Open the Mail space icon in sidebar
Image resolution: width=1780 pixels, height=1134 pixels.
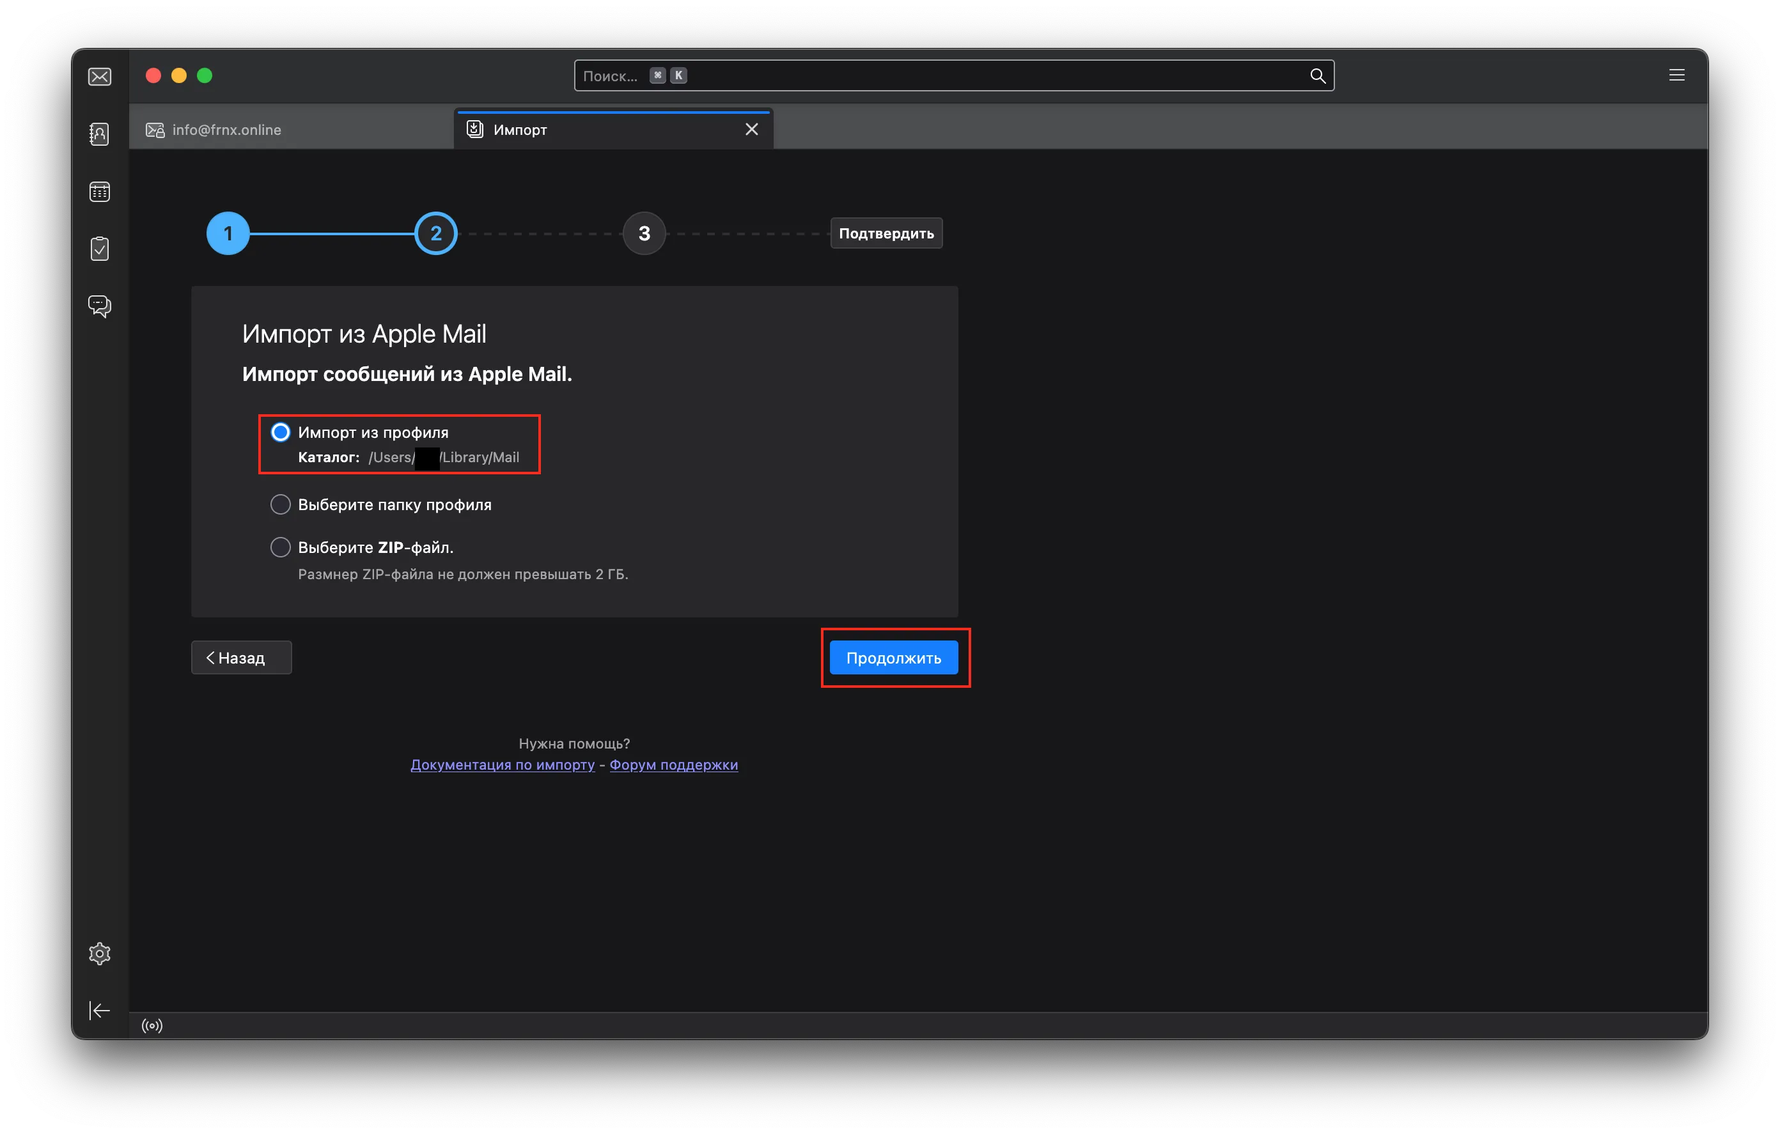point(100,77)
